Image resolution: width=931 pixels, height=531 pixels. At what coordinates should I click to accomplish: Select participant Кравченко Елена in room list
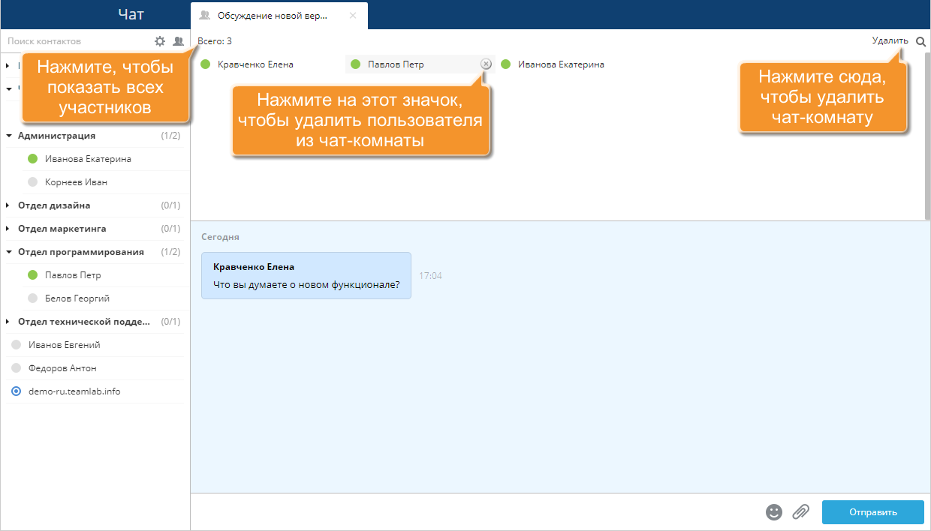click(x=255, y=64)
